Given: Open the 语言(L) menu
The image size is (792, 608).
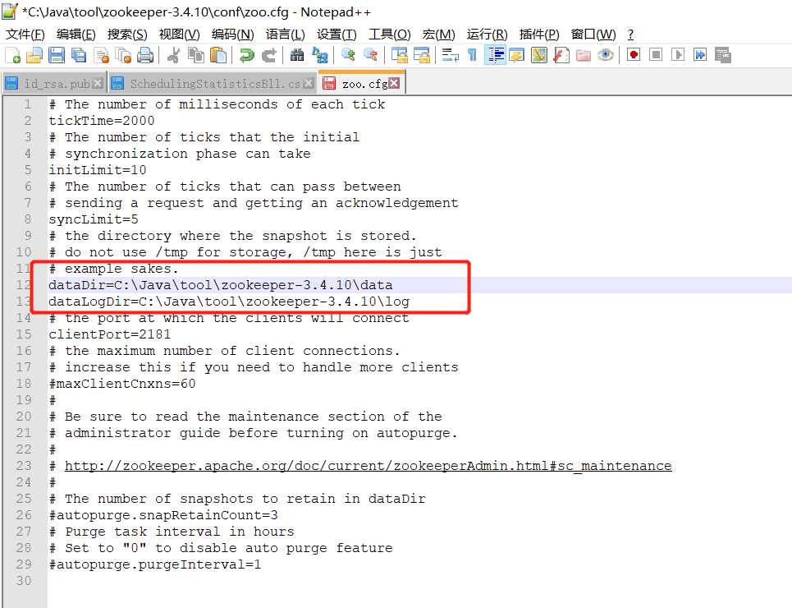Looking at the screenshot, I should [286, 35].
